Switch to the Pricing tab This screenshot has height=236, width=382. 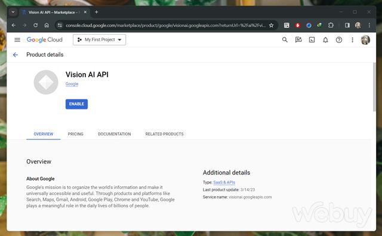coord(76,134)
